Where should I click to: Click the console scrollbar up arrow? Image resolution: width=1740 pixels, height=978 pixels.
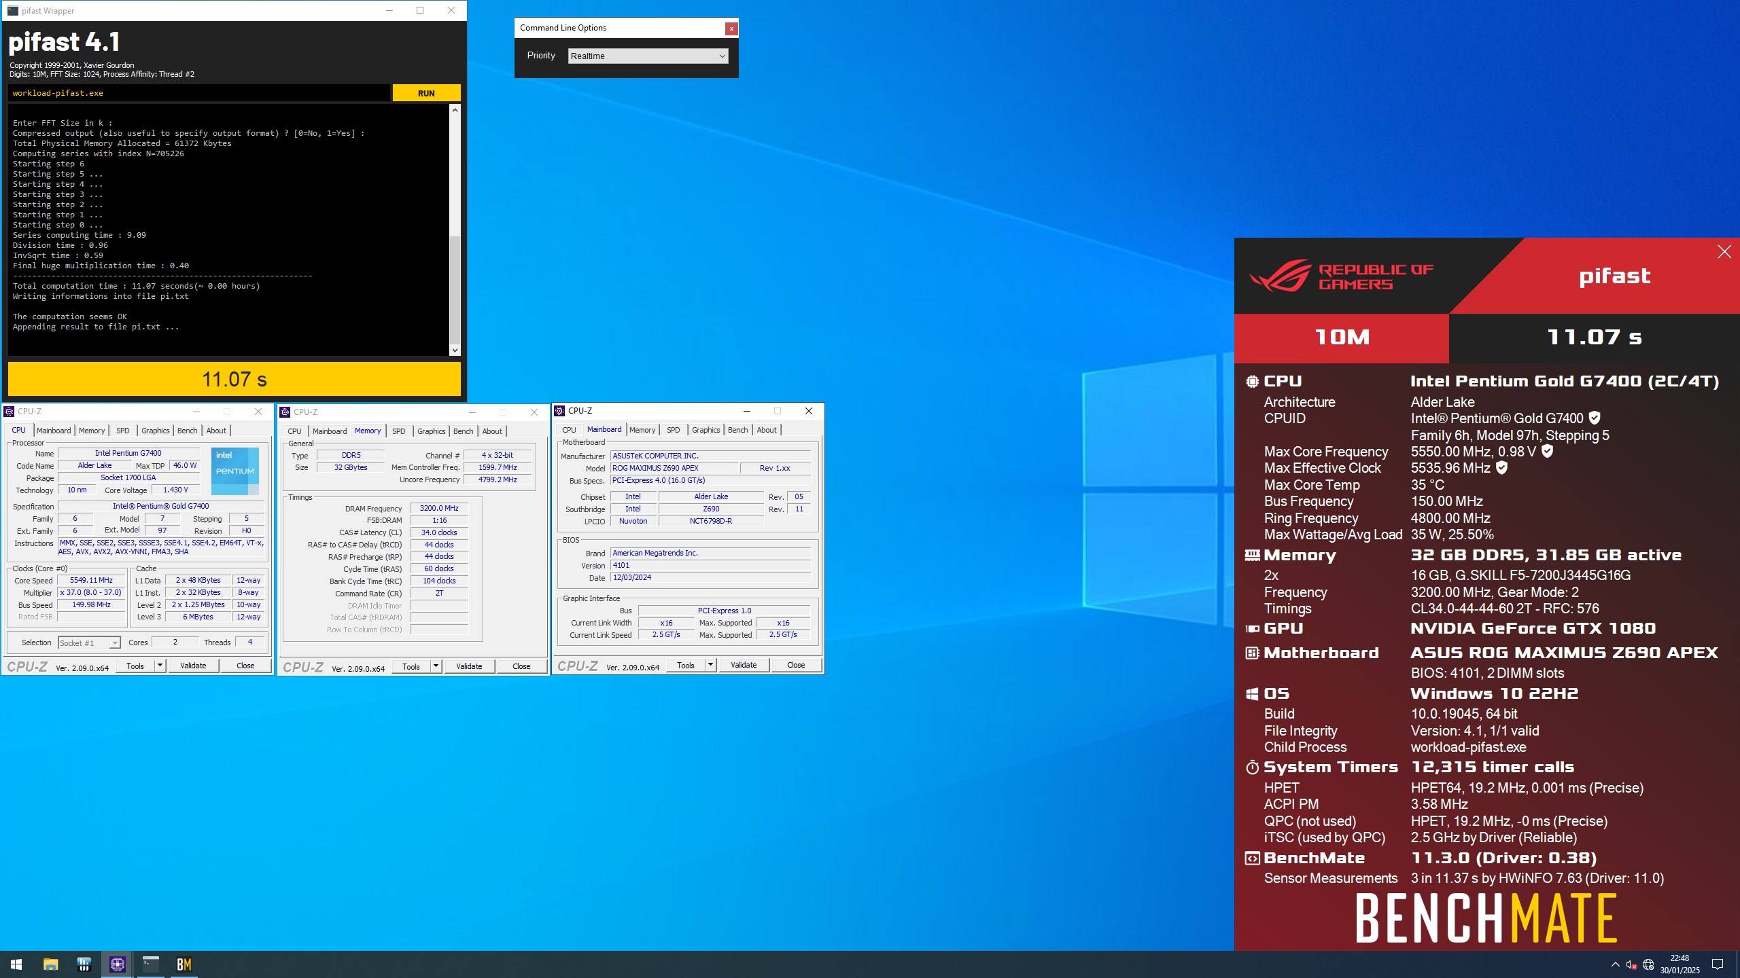[455, 109]
